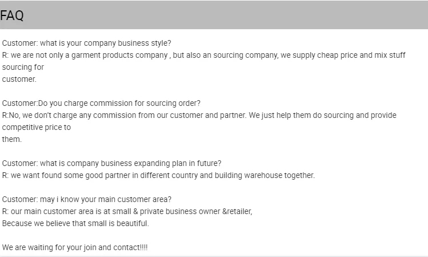This screenshot has width=428, height=257.
Task: Click 'We are waiting for your join' line
Action: coord(74,247)
